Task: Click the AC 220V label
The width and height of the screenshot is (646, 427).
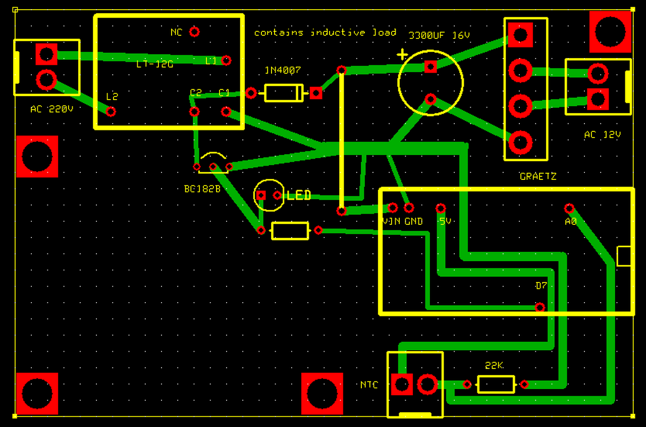Action: (x=52, y=109)
